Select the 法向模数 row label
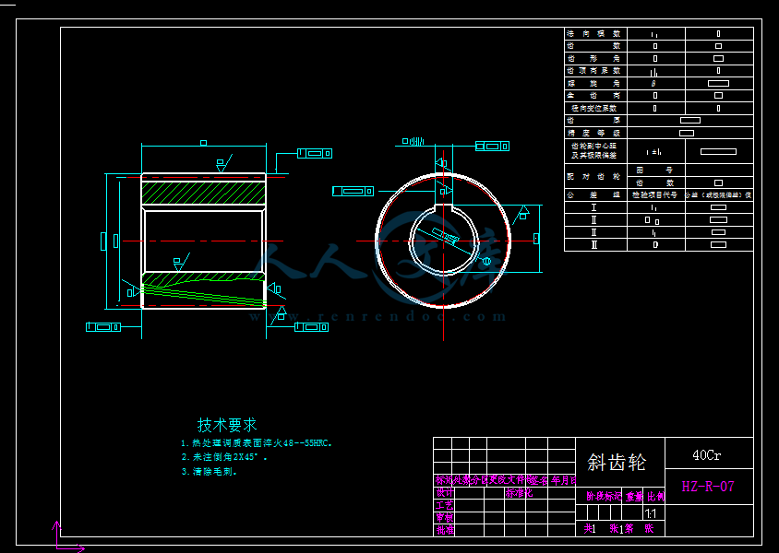This screenshot has width=779, height=553. (x=594, y=34)
